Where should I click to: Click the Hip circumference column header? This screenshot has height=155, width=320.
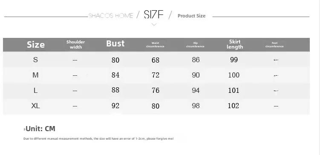pyautogui.click(x=195, y=45)
